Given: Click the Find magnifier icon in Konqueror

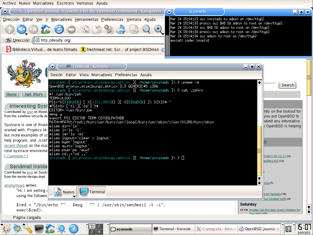Looking at the screenshot, I should [146, 29].
